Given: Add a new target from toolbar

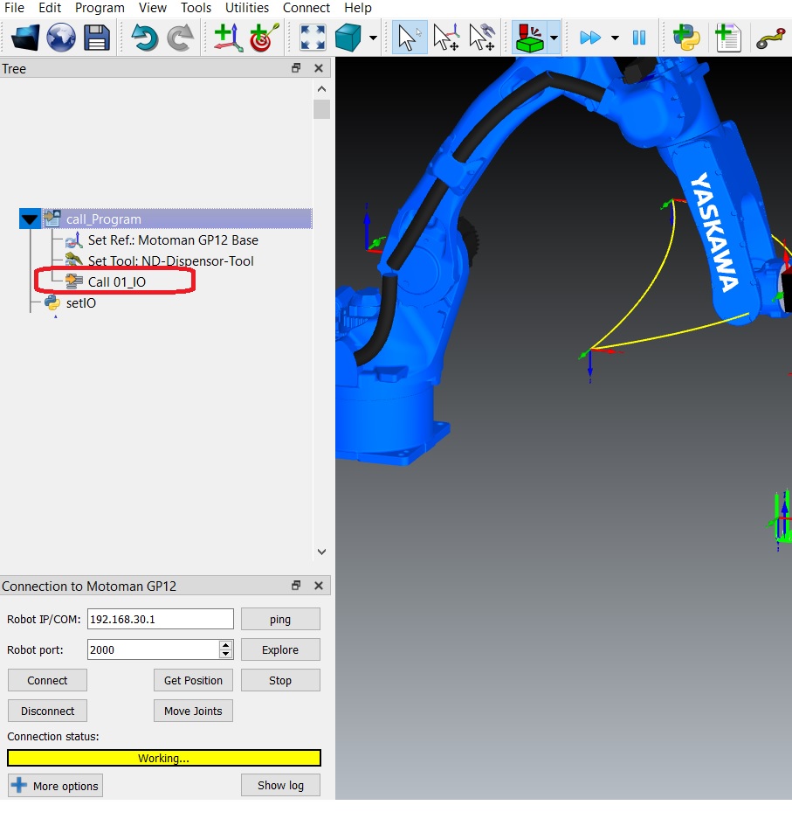Looking at the screenshot, I should 264,38.
